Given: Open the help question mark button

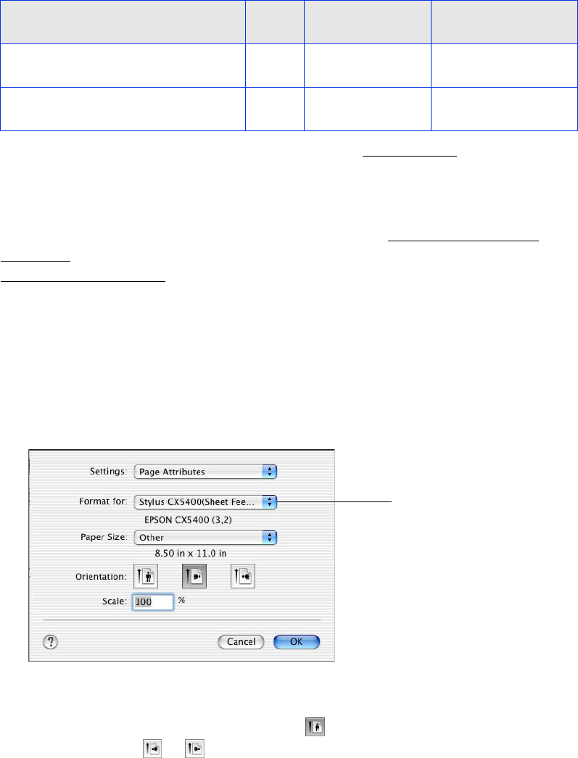Looking at the screenshot, I should 50,642.
